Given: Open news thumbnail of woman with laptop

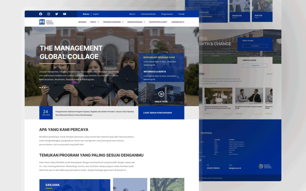Looking at the screenshot, I should point(218,96).
